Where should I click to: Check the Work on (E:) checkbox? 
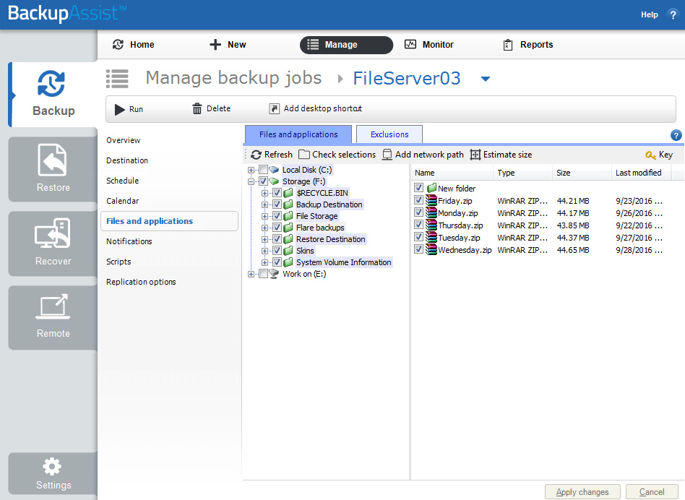pos(264,274)
